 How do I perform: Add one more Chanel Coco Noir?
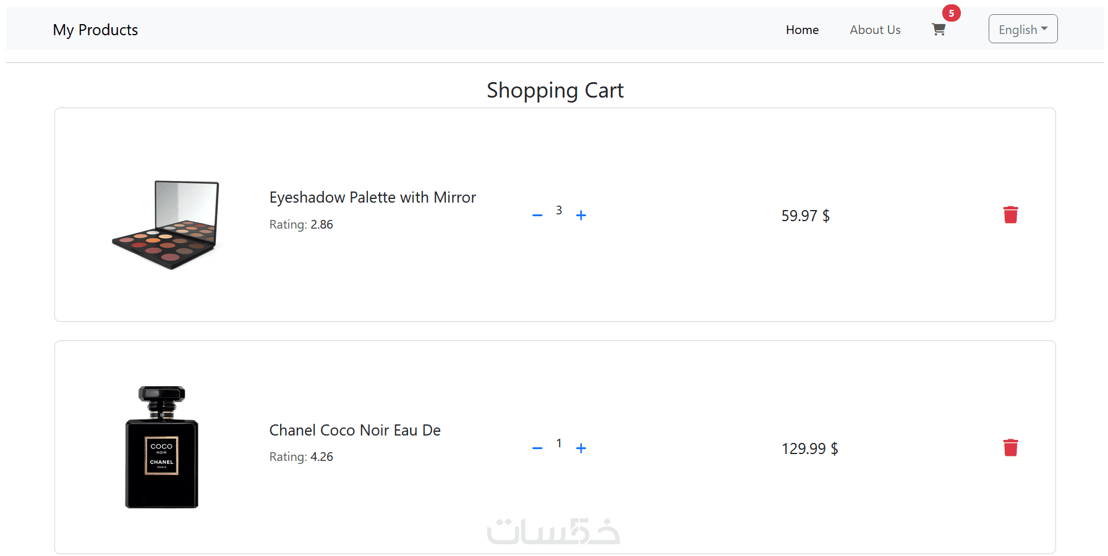click(x=581, y=449)
